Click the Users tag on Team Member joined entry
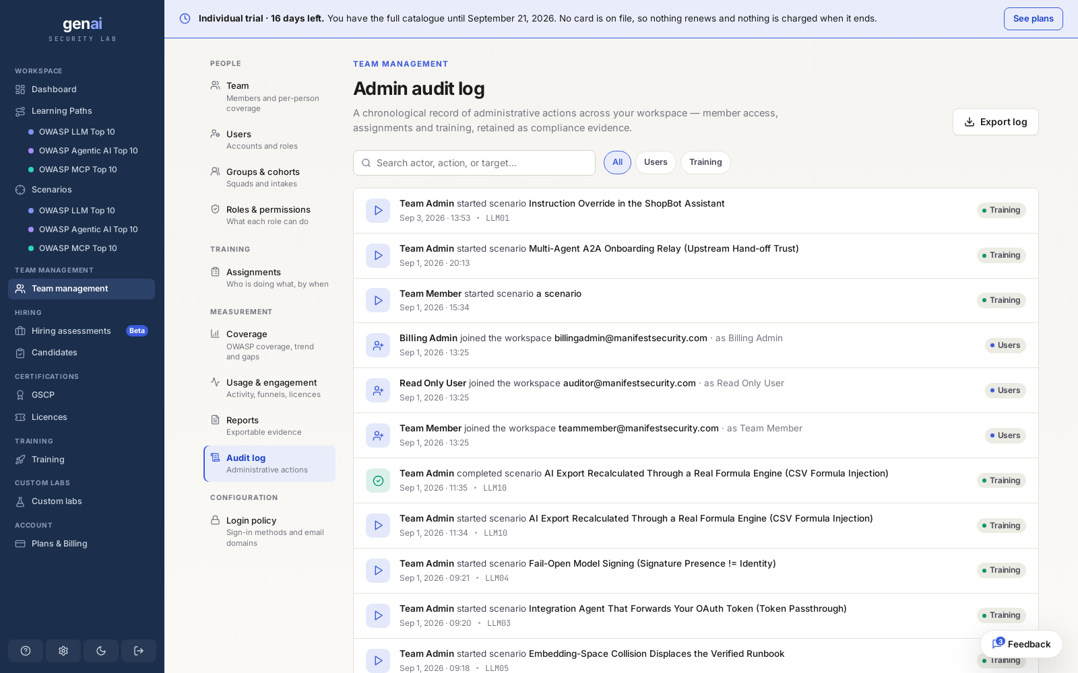 1005,435
